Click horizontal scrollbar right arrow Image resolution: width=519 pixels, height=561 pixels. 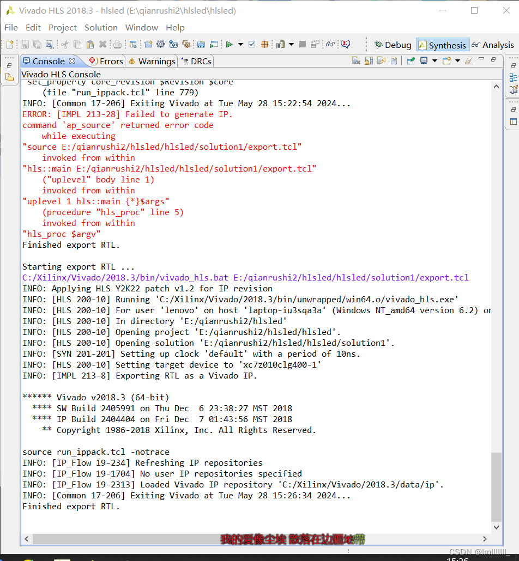tap(485, 539)
